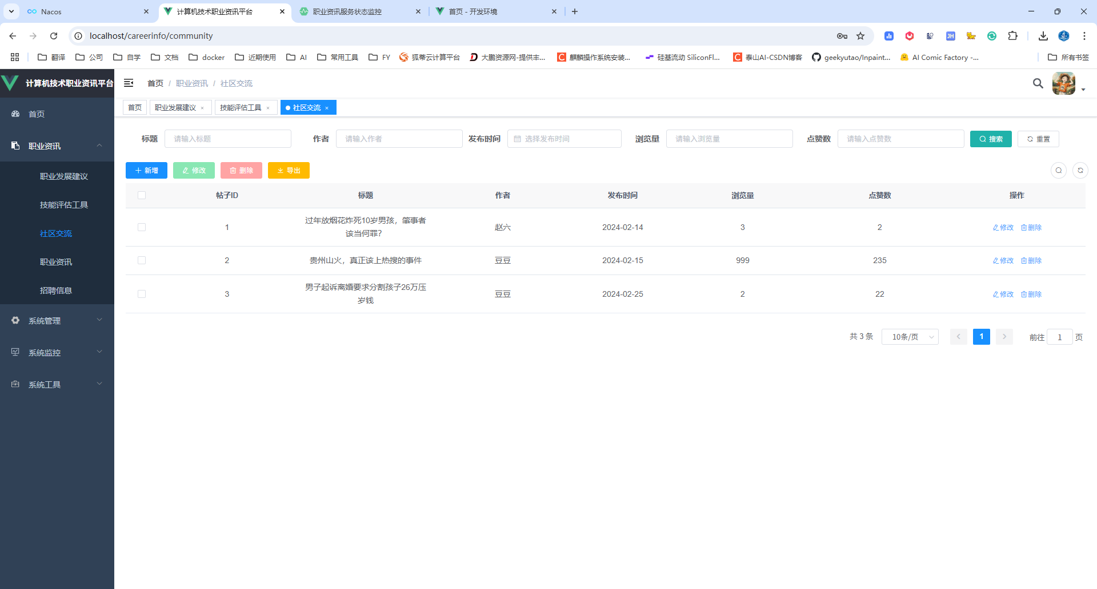Click the 职业资讯 sidebar menu icon
The image size is (1097, 589).
point(15,146)
